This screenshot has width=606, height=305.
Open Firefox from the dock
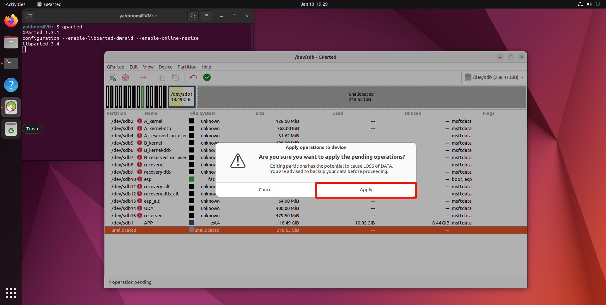pos(11,21)
